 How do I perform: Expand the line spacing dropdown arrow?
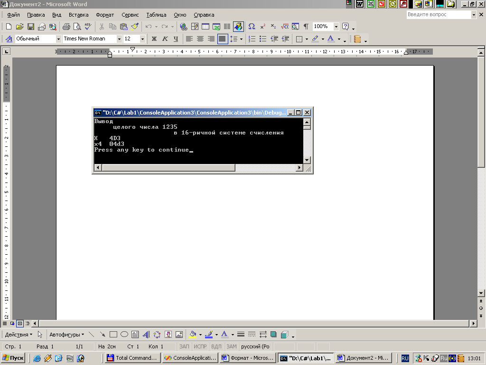(241, 39)
